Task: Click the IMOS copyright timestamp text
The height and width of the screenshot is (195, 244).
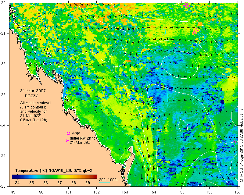Action: (241, 145)
